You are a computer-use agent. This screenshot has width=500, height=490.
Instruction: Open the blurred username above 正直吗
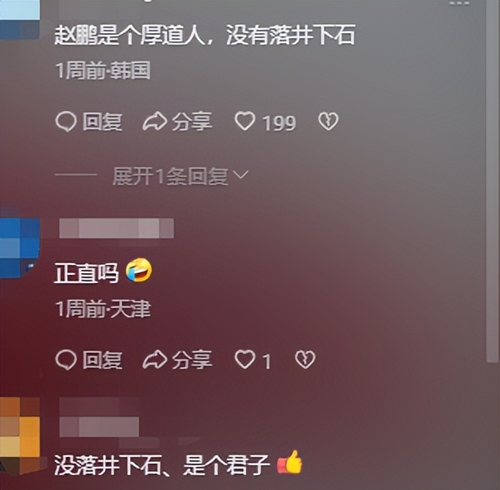(x=117, y=228)
